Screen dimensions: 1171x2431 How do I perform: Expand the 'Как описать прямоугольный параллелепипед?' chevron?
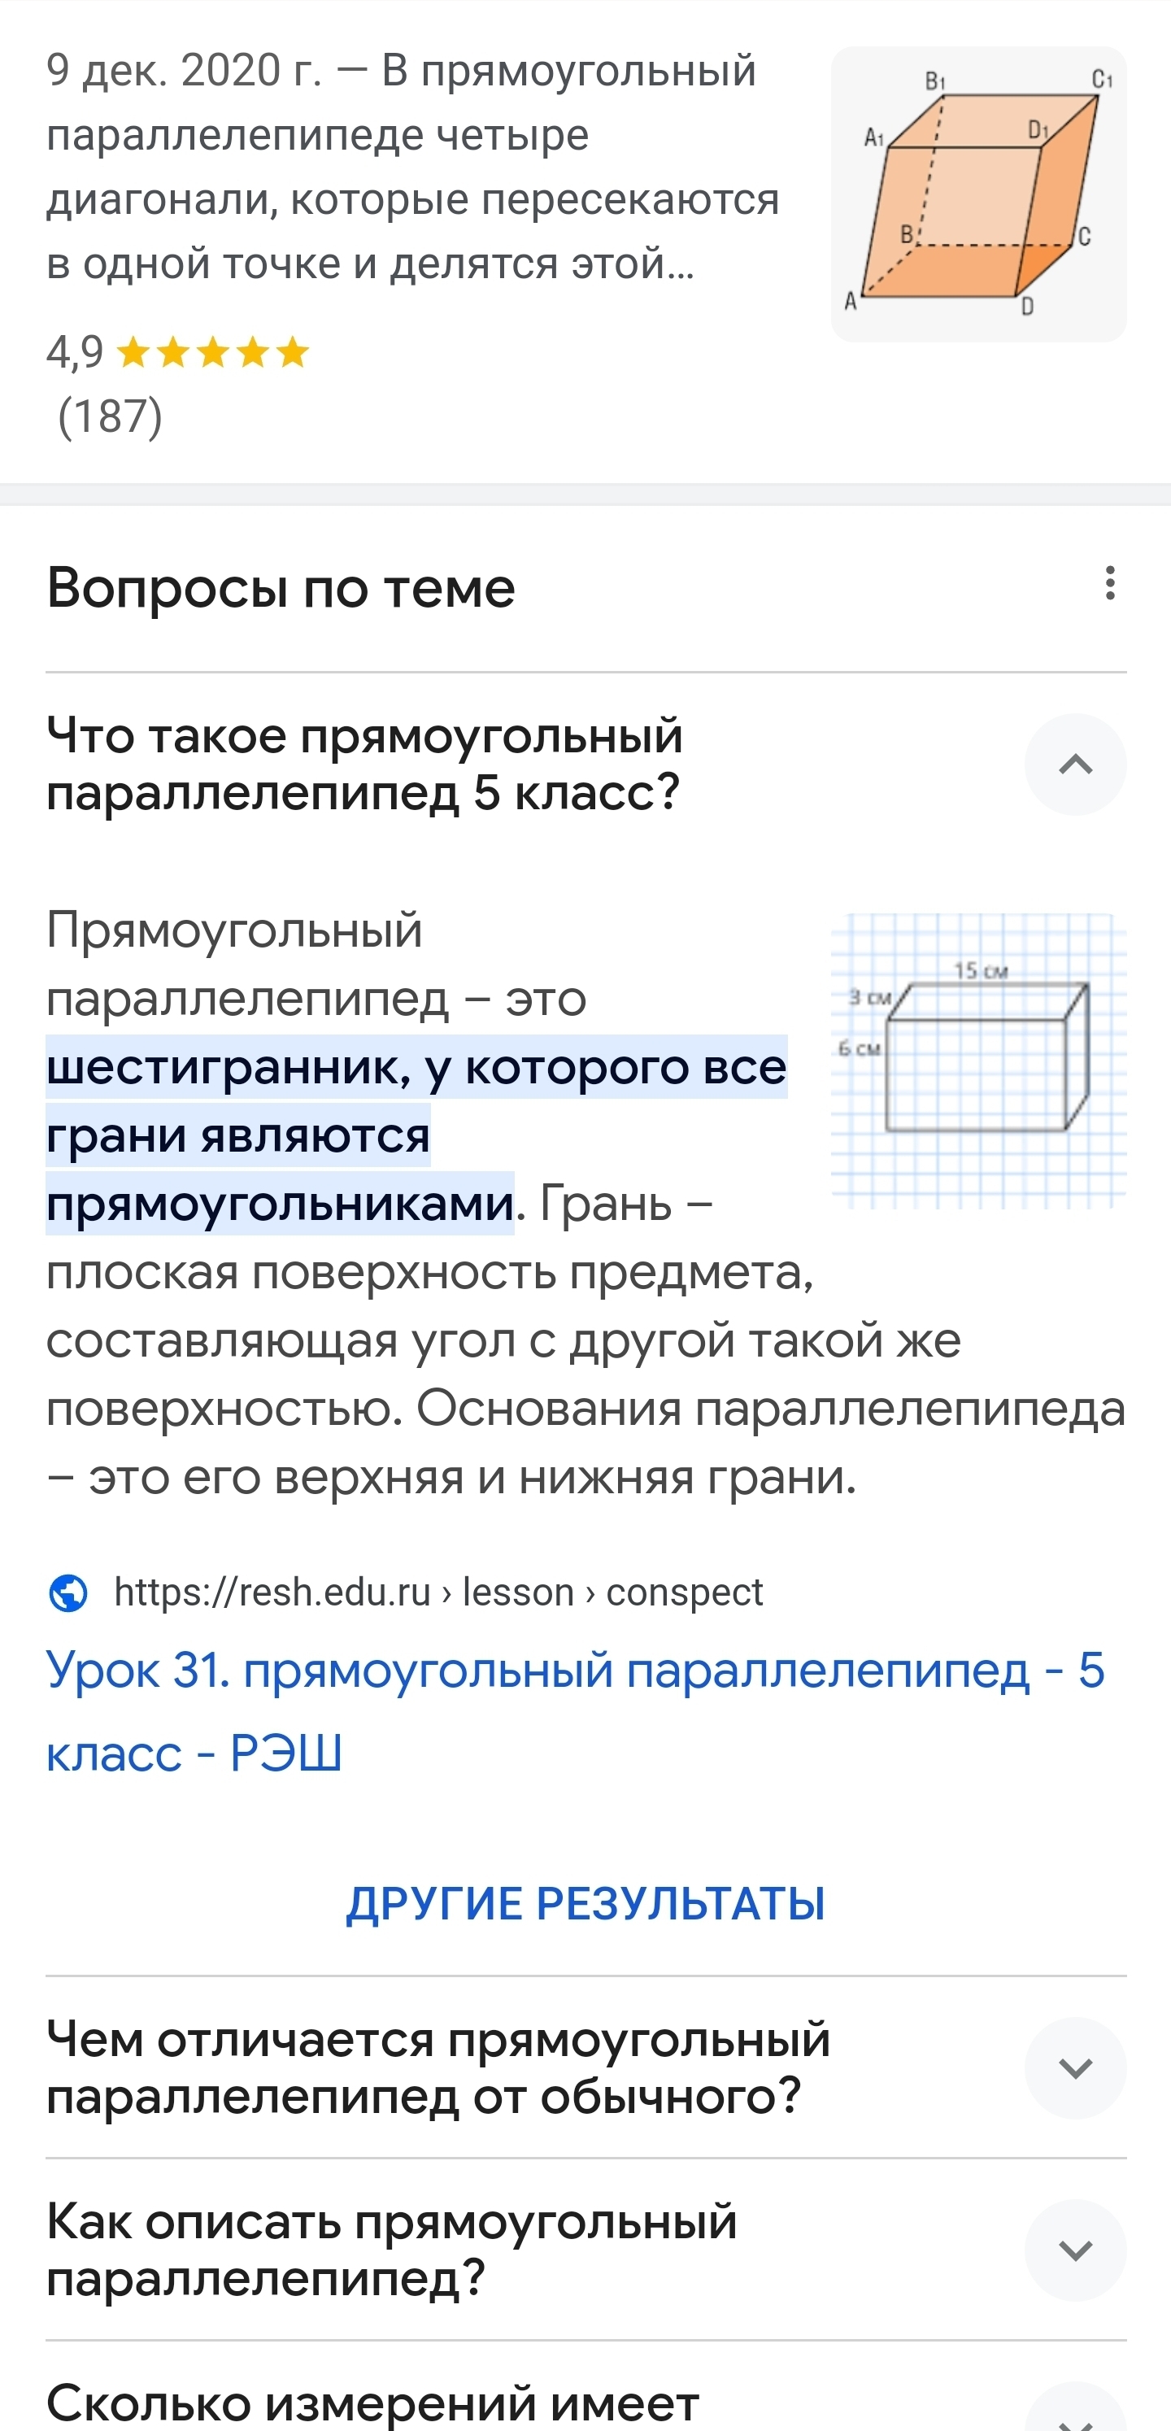pos(1075,2250)
